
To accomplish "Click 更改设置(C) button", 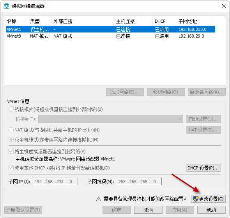I will click(208, 199).
